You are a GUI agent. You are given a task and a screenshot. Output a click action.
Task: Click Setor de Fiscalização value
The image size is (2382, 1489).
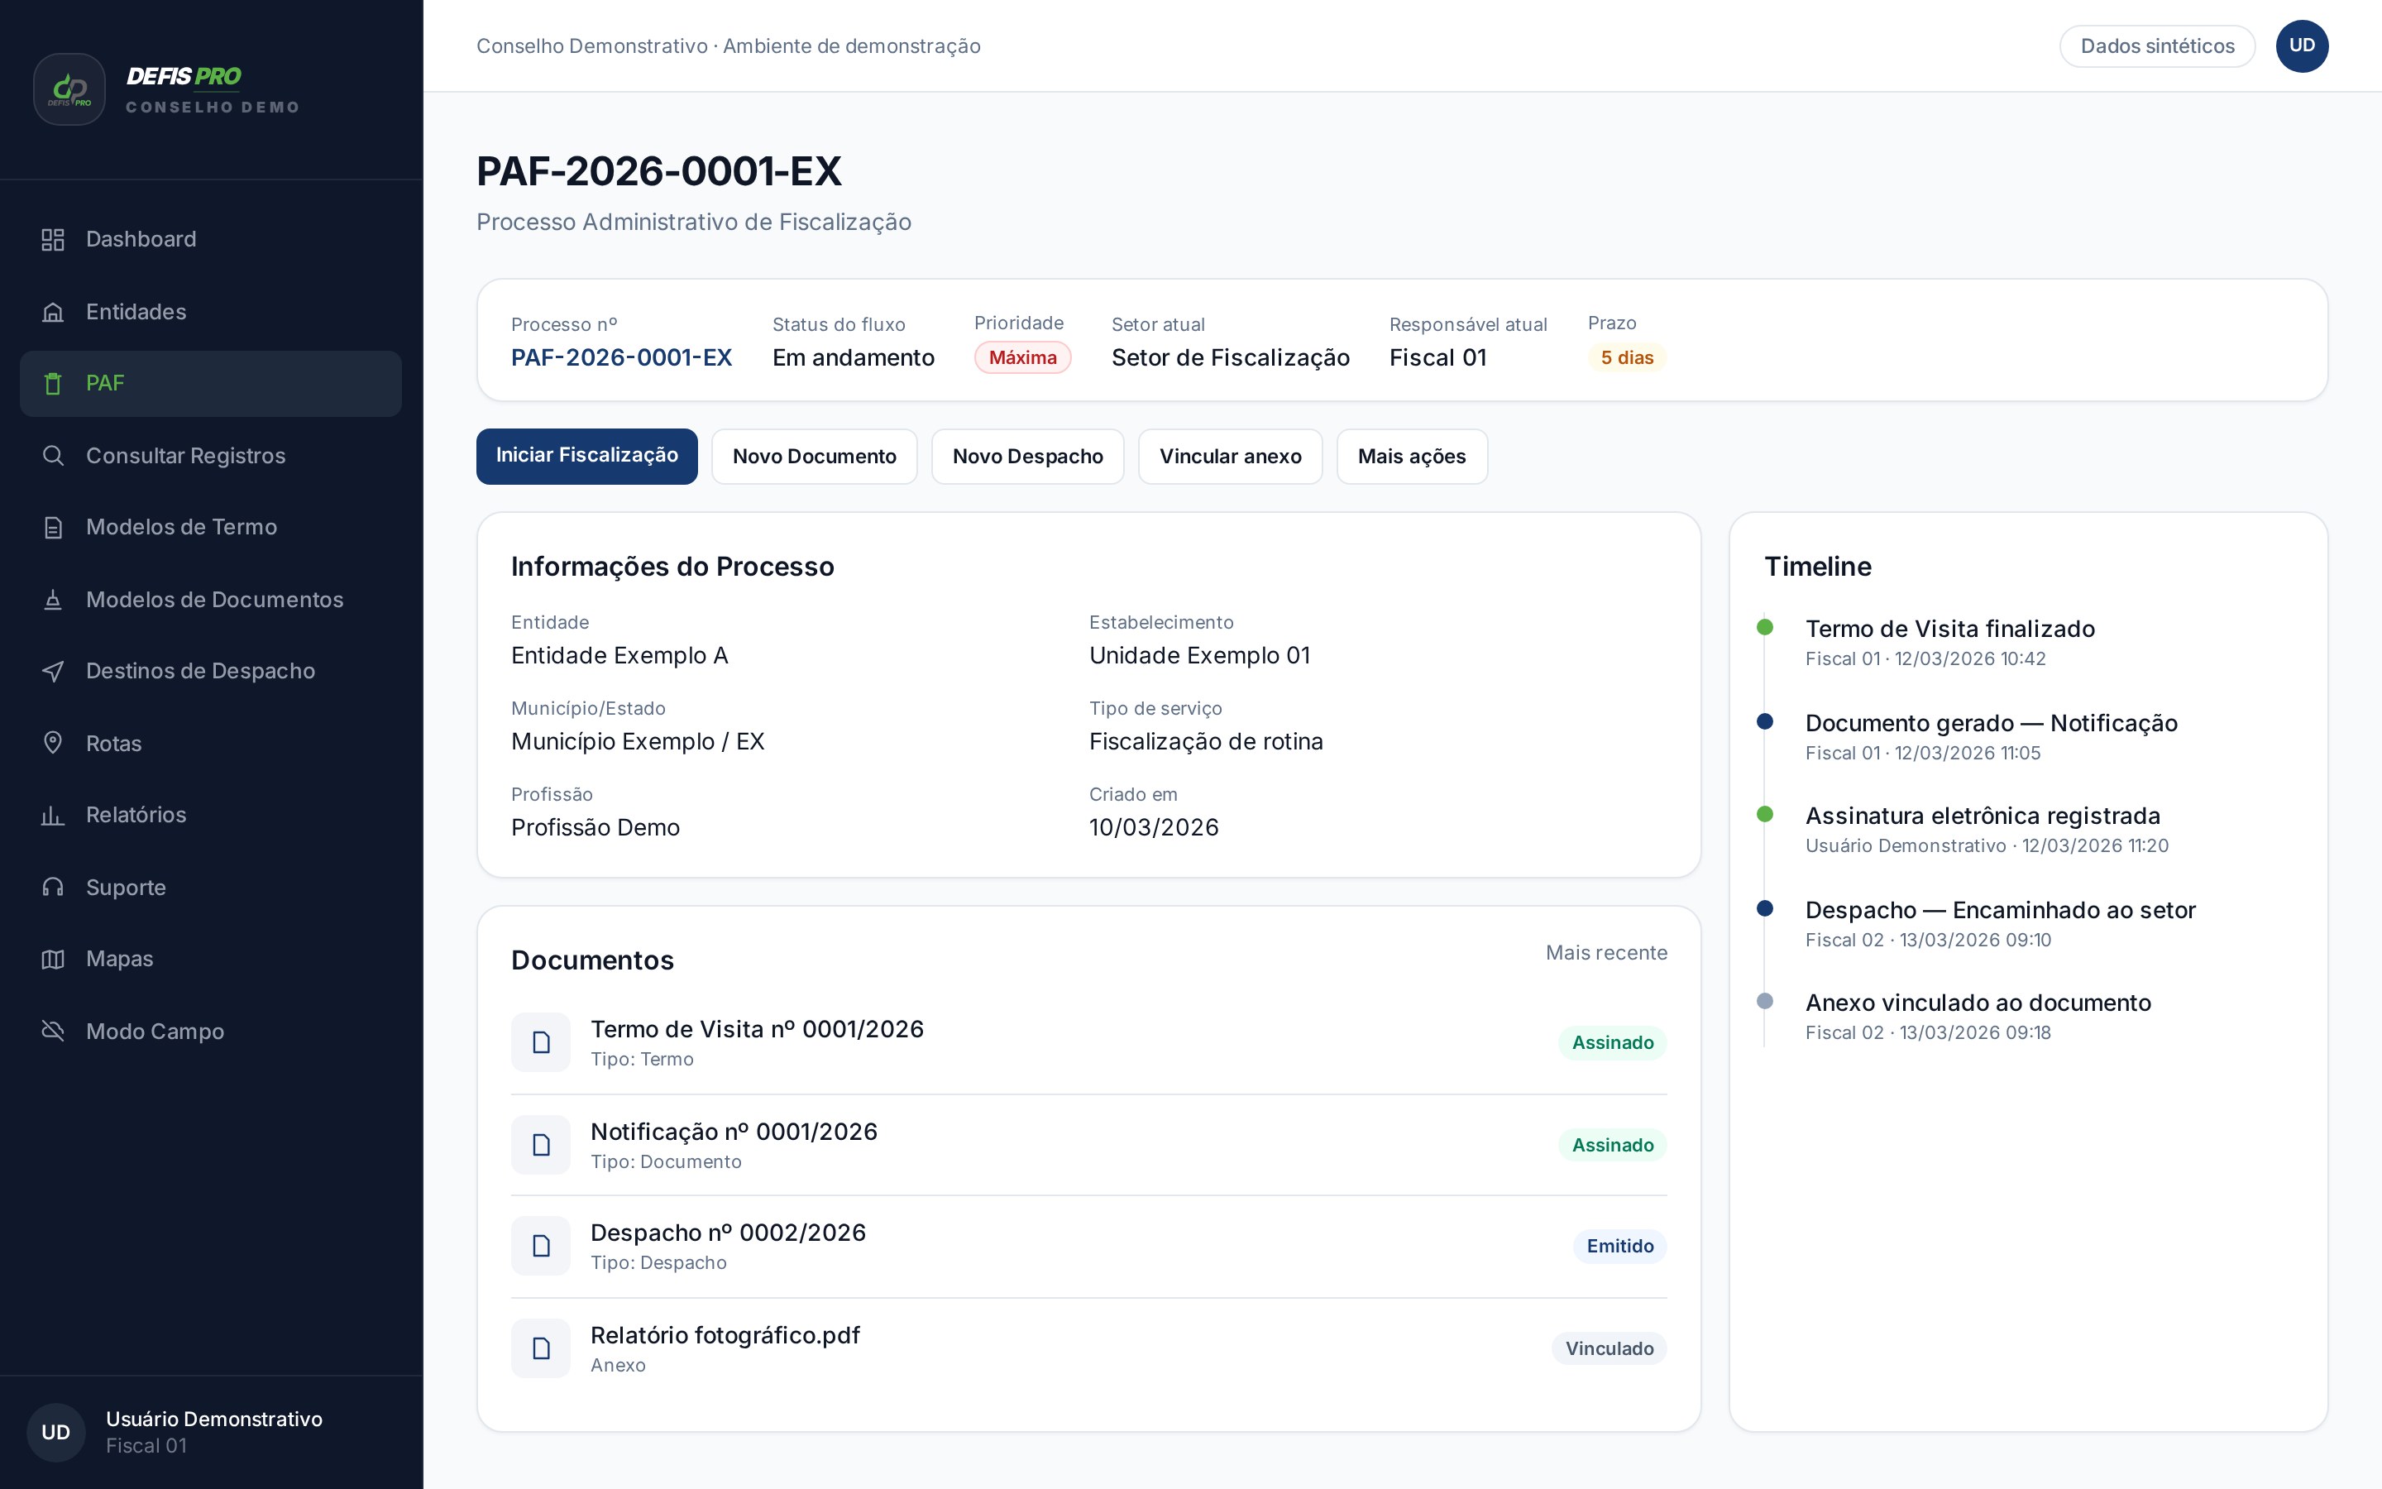[x=1231, y=357]
